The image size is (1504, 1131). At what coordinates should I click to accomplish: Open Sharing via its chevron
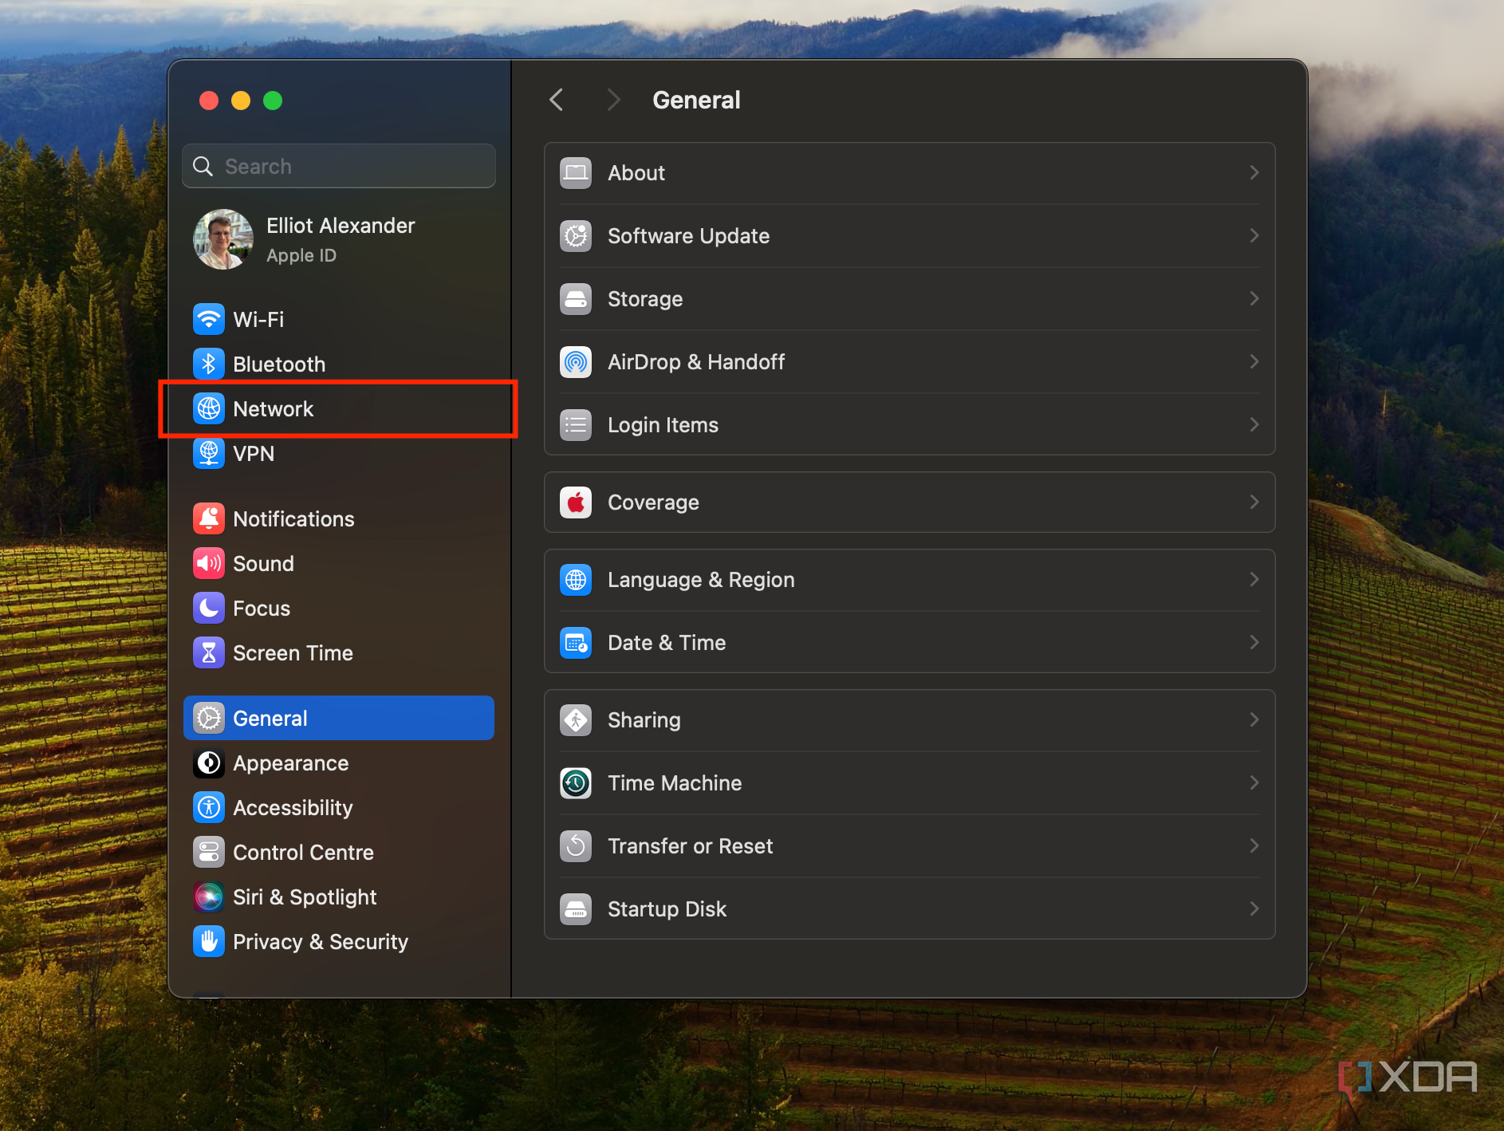(1254, 720)
